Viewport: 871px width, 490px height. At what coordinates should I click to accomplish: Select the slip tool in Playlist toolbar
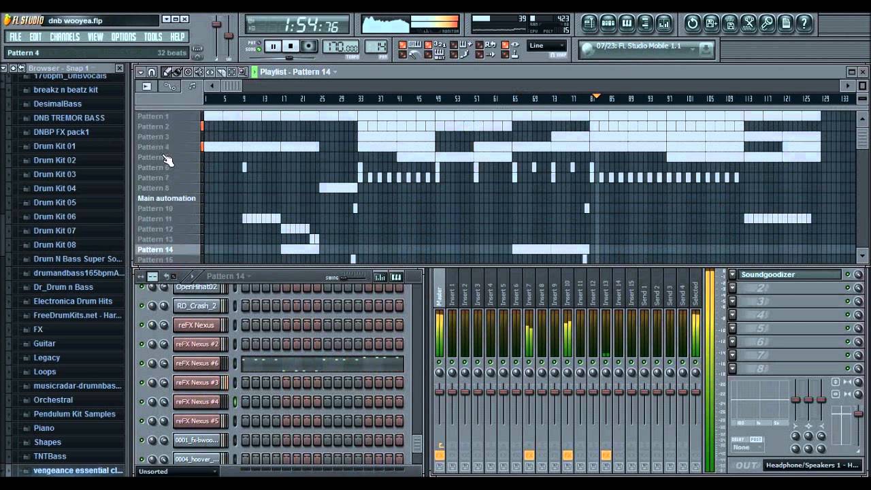(210, 71)
